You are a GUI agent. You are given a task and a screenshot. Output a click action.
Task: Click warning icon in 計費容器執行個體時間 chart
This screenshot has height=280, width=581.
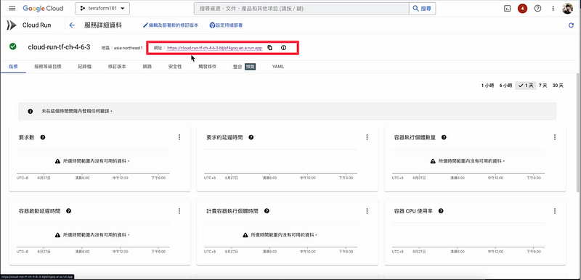click(x=245, y=235)
